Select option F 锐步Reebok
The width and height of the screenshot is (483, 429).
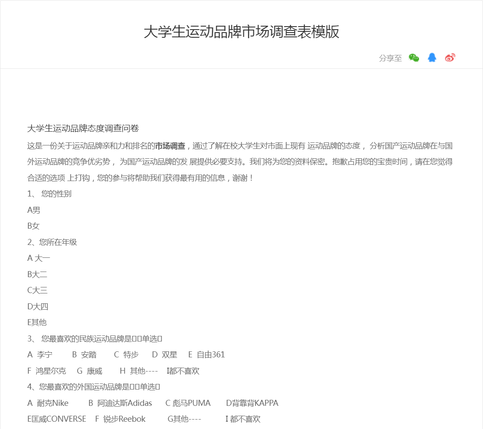[121, 419]
